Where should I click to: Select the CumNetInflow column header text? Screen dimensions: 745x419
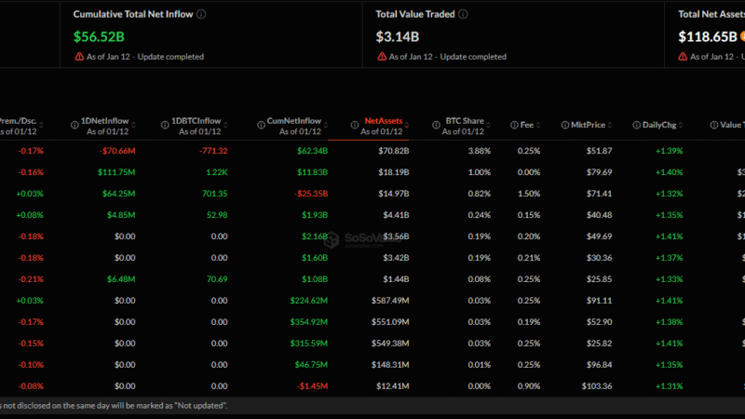292,122
